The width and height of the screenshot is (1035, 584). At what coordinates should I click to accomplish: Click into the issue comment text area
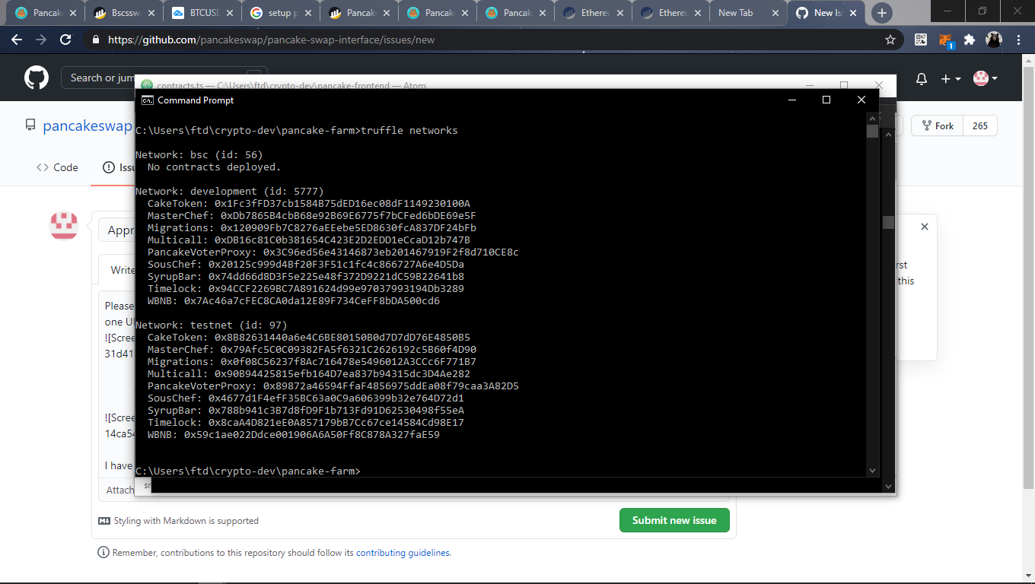(x=117, y=384)
